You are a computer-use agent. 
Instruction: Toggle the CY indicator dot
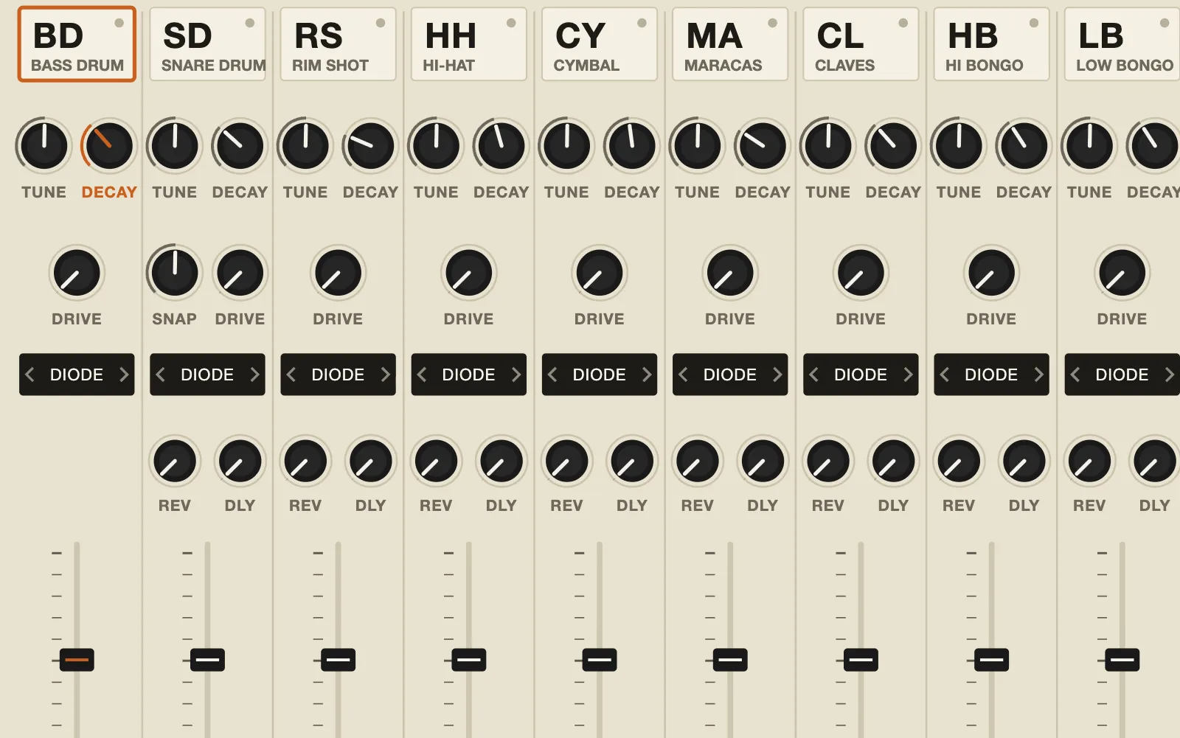coord(642,23)
